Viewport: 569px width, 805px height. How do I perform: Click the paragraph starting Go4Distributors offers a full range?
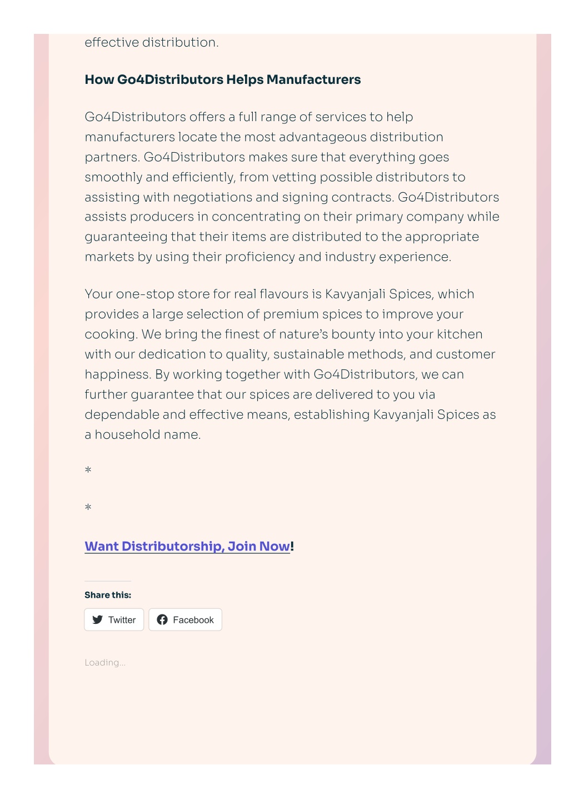[292, 187]
